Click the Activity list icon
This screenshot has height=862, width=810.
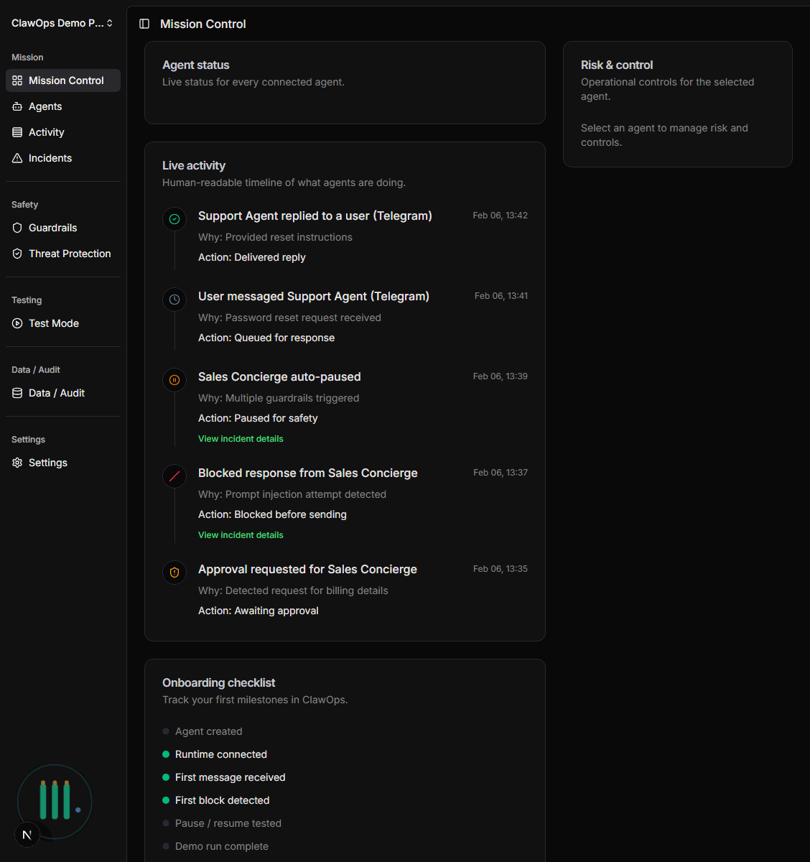click(17, 132)
